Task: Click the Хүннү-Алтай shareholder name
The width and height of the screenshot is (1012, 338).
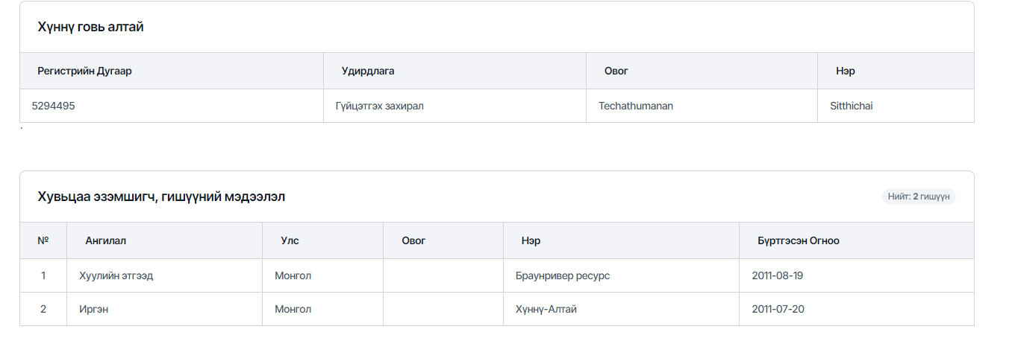Action: [546, 309]
